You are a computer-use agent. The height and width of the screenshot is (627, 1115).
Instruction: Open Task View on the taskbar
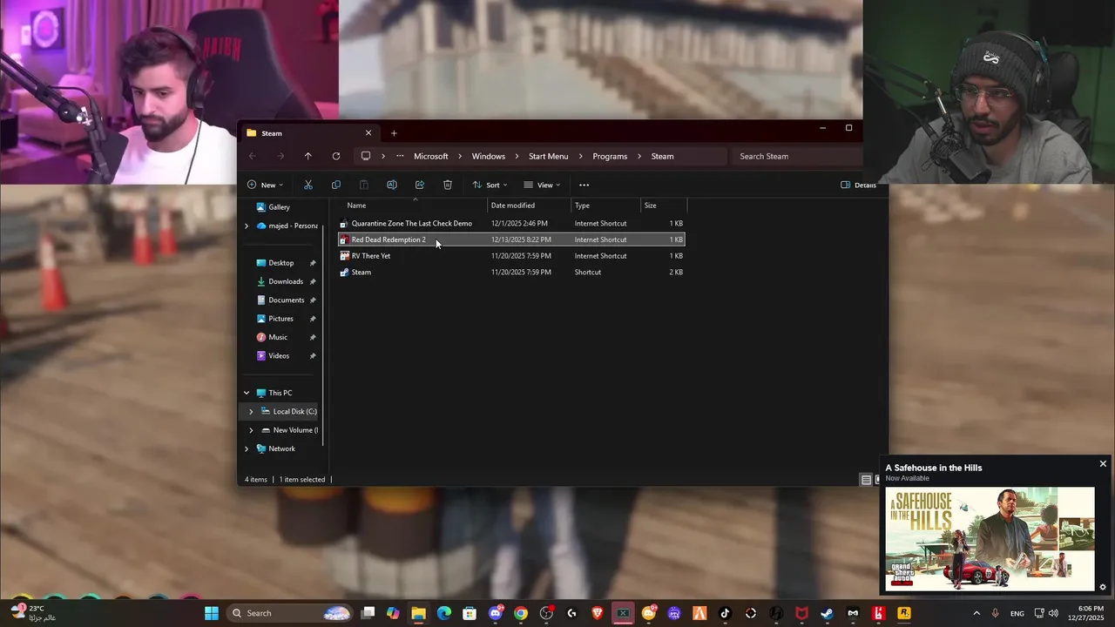tap(368, 613)
